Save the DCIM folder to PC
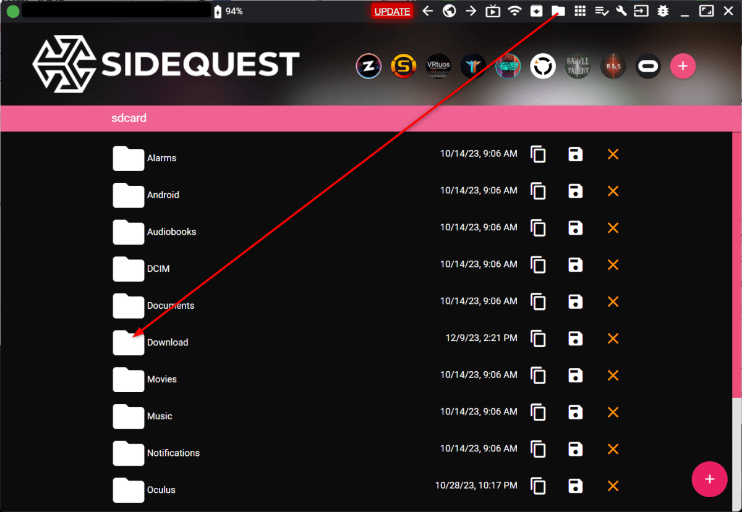This screenshot has width=742, height=512. tap(576, 265)
